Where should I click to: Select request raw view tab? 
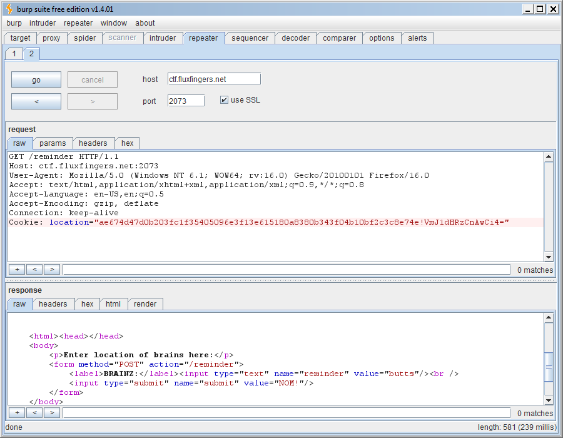(19, 143)
